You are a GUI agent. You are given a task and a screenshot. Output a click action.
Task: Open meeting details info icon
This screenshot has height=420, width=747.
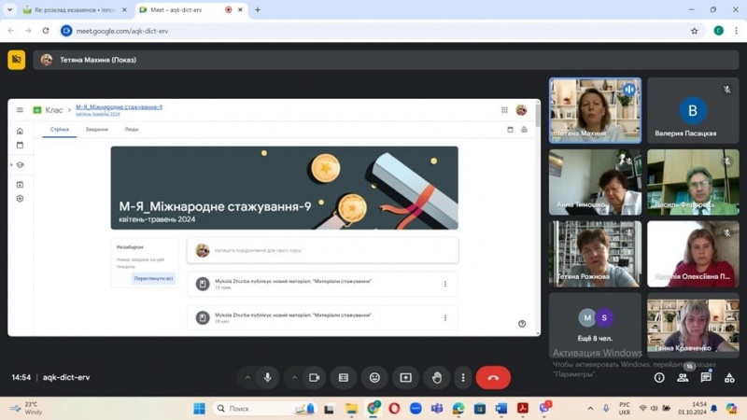click(x=659, y=377)
